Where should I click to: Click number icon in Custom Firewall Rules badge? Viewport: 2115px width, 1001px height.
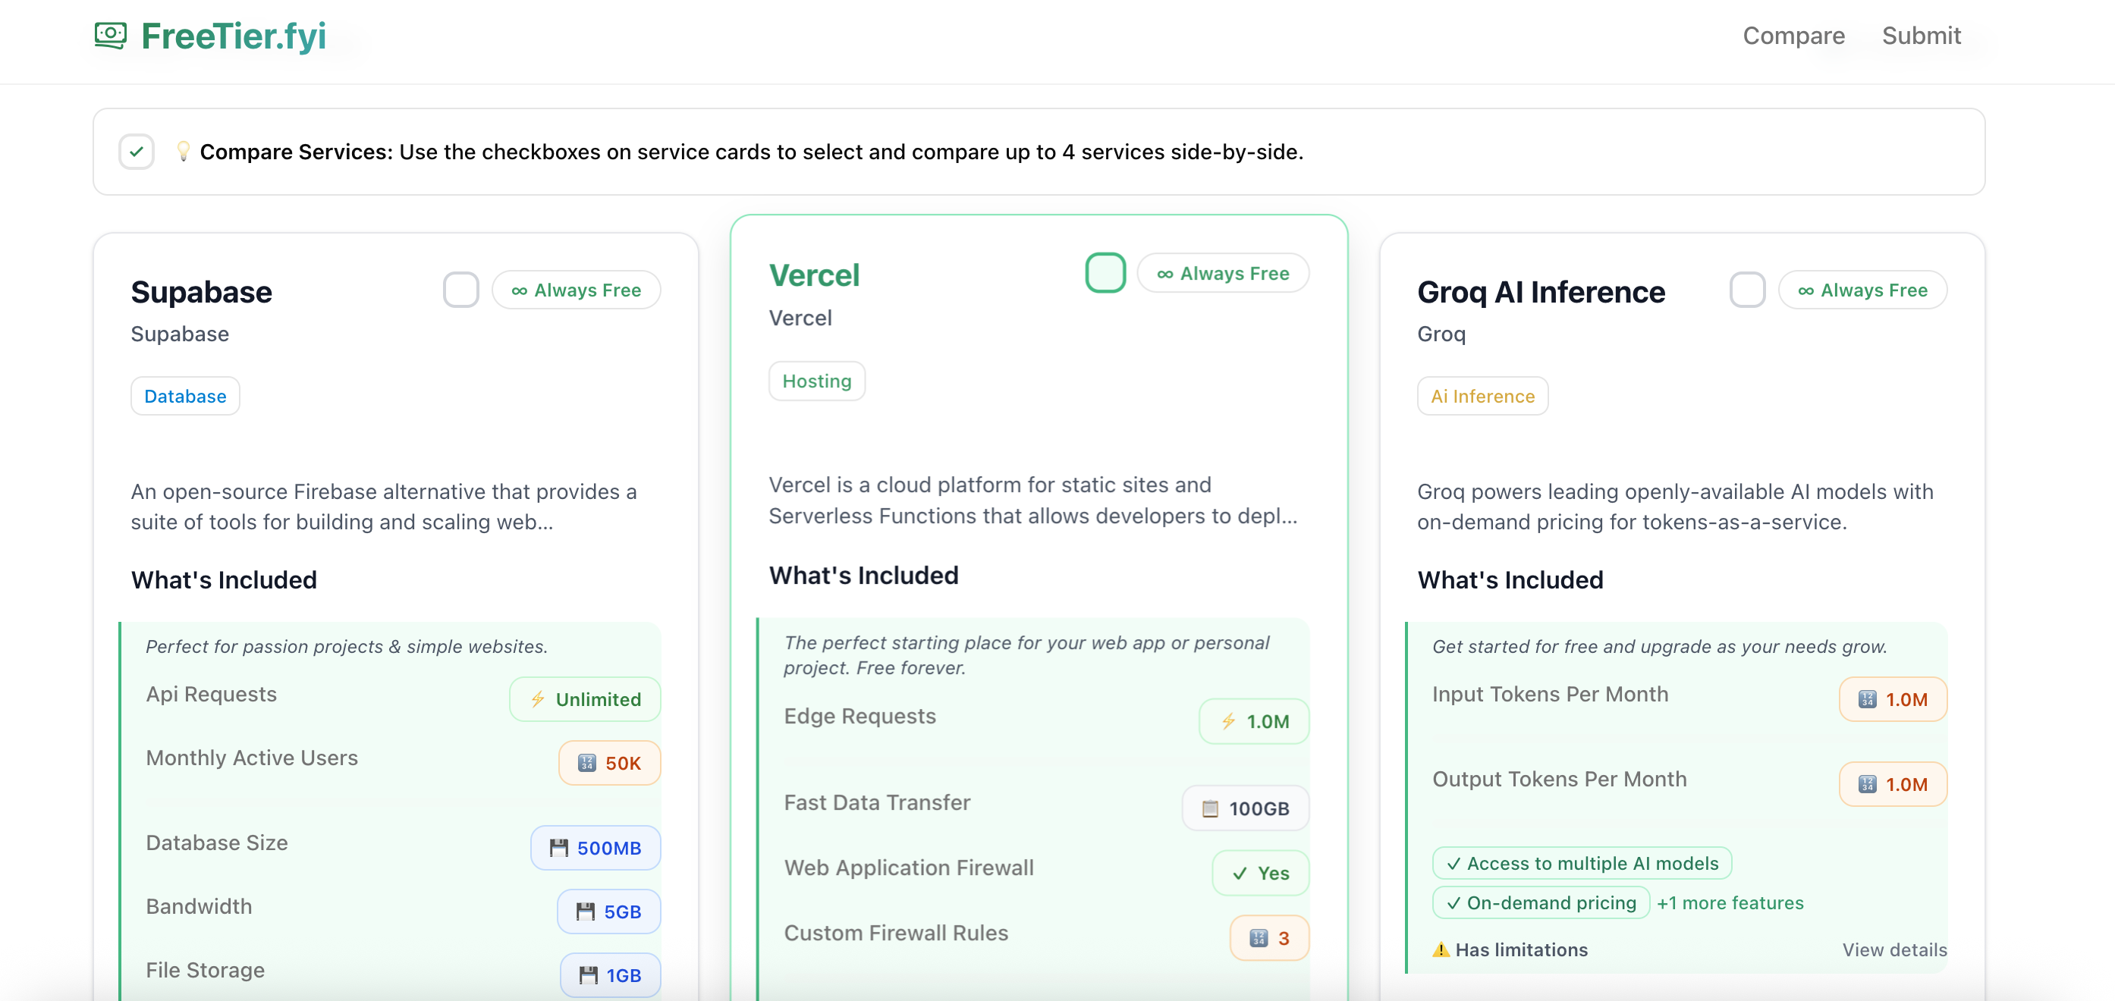point(1258,938)
